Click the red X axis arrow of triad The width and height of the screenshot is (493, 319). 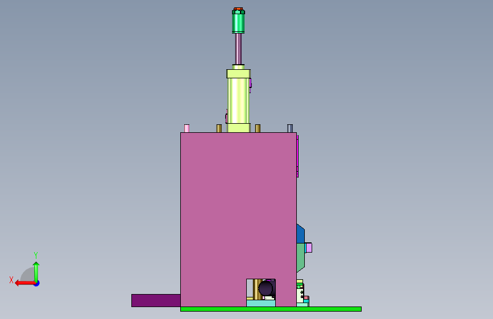pos(25,283)
